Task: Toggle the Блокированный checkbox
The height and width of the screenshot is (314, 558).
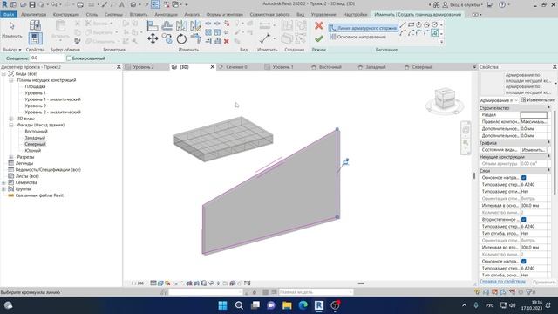Action: tap(69, 58)
